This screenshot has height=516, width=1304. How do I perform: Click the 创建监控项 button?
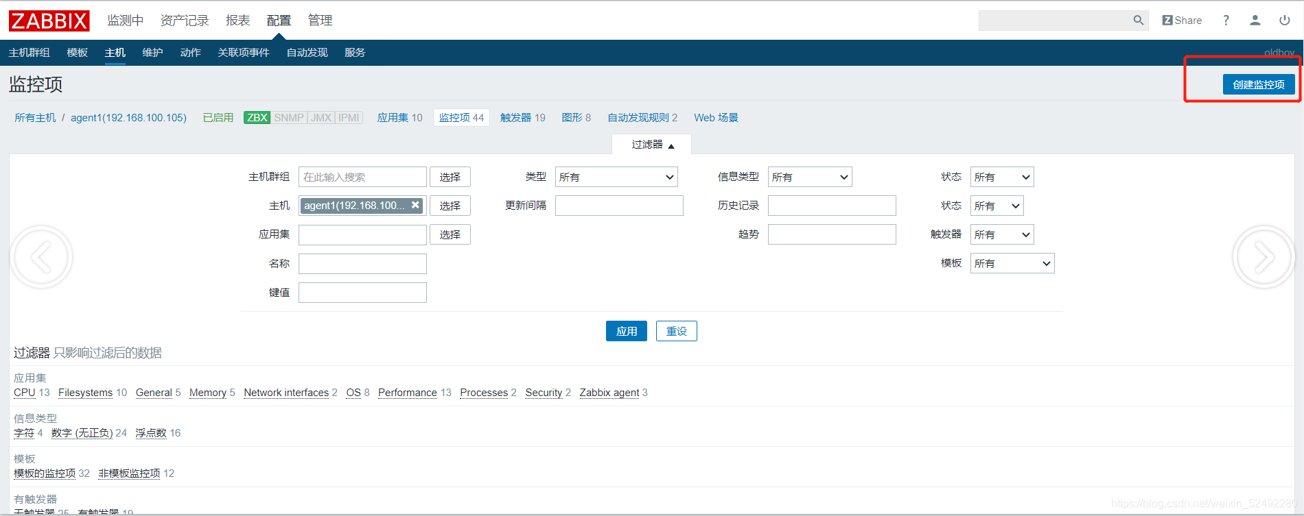(x=1259, y=84)
